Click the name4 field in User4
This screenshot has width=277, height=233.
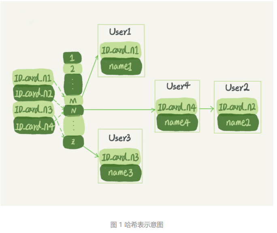177,122
